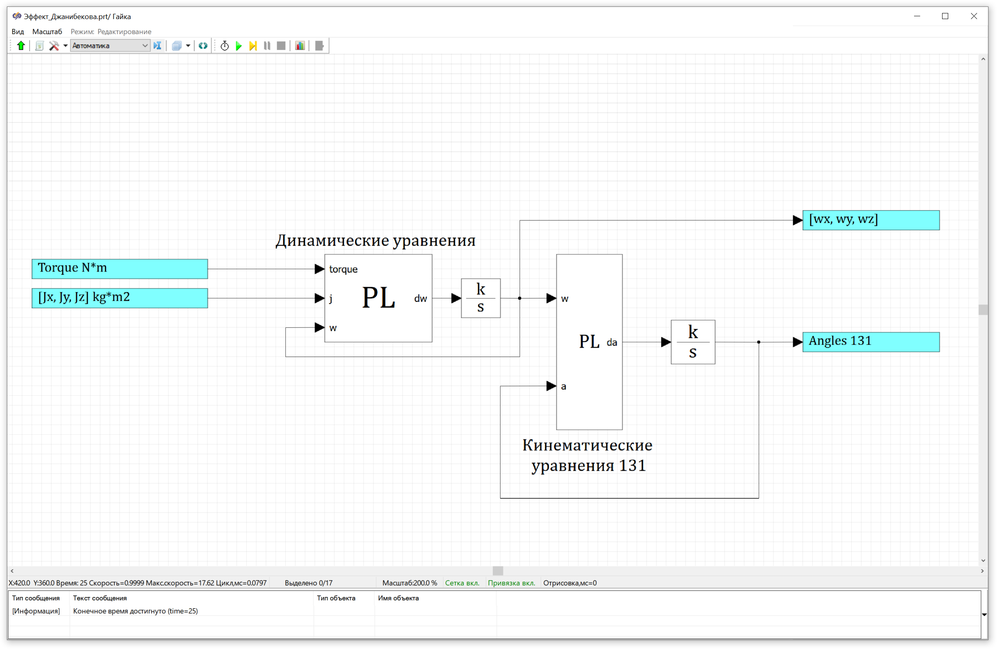The width and height of the screenshot is (997, 649).
Task: Start simulation with the green play button
Action: coord(239,45)
